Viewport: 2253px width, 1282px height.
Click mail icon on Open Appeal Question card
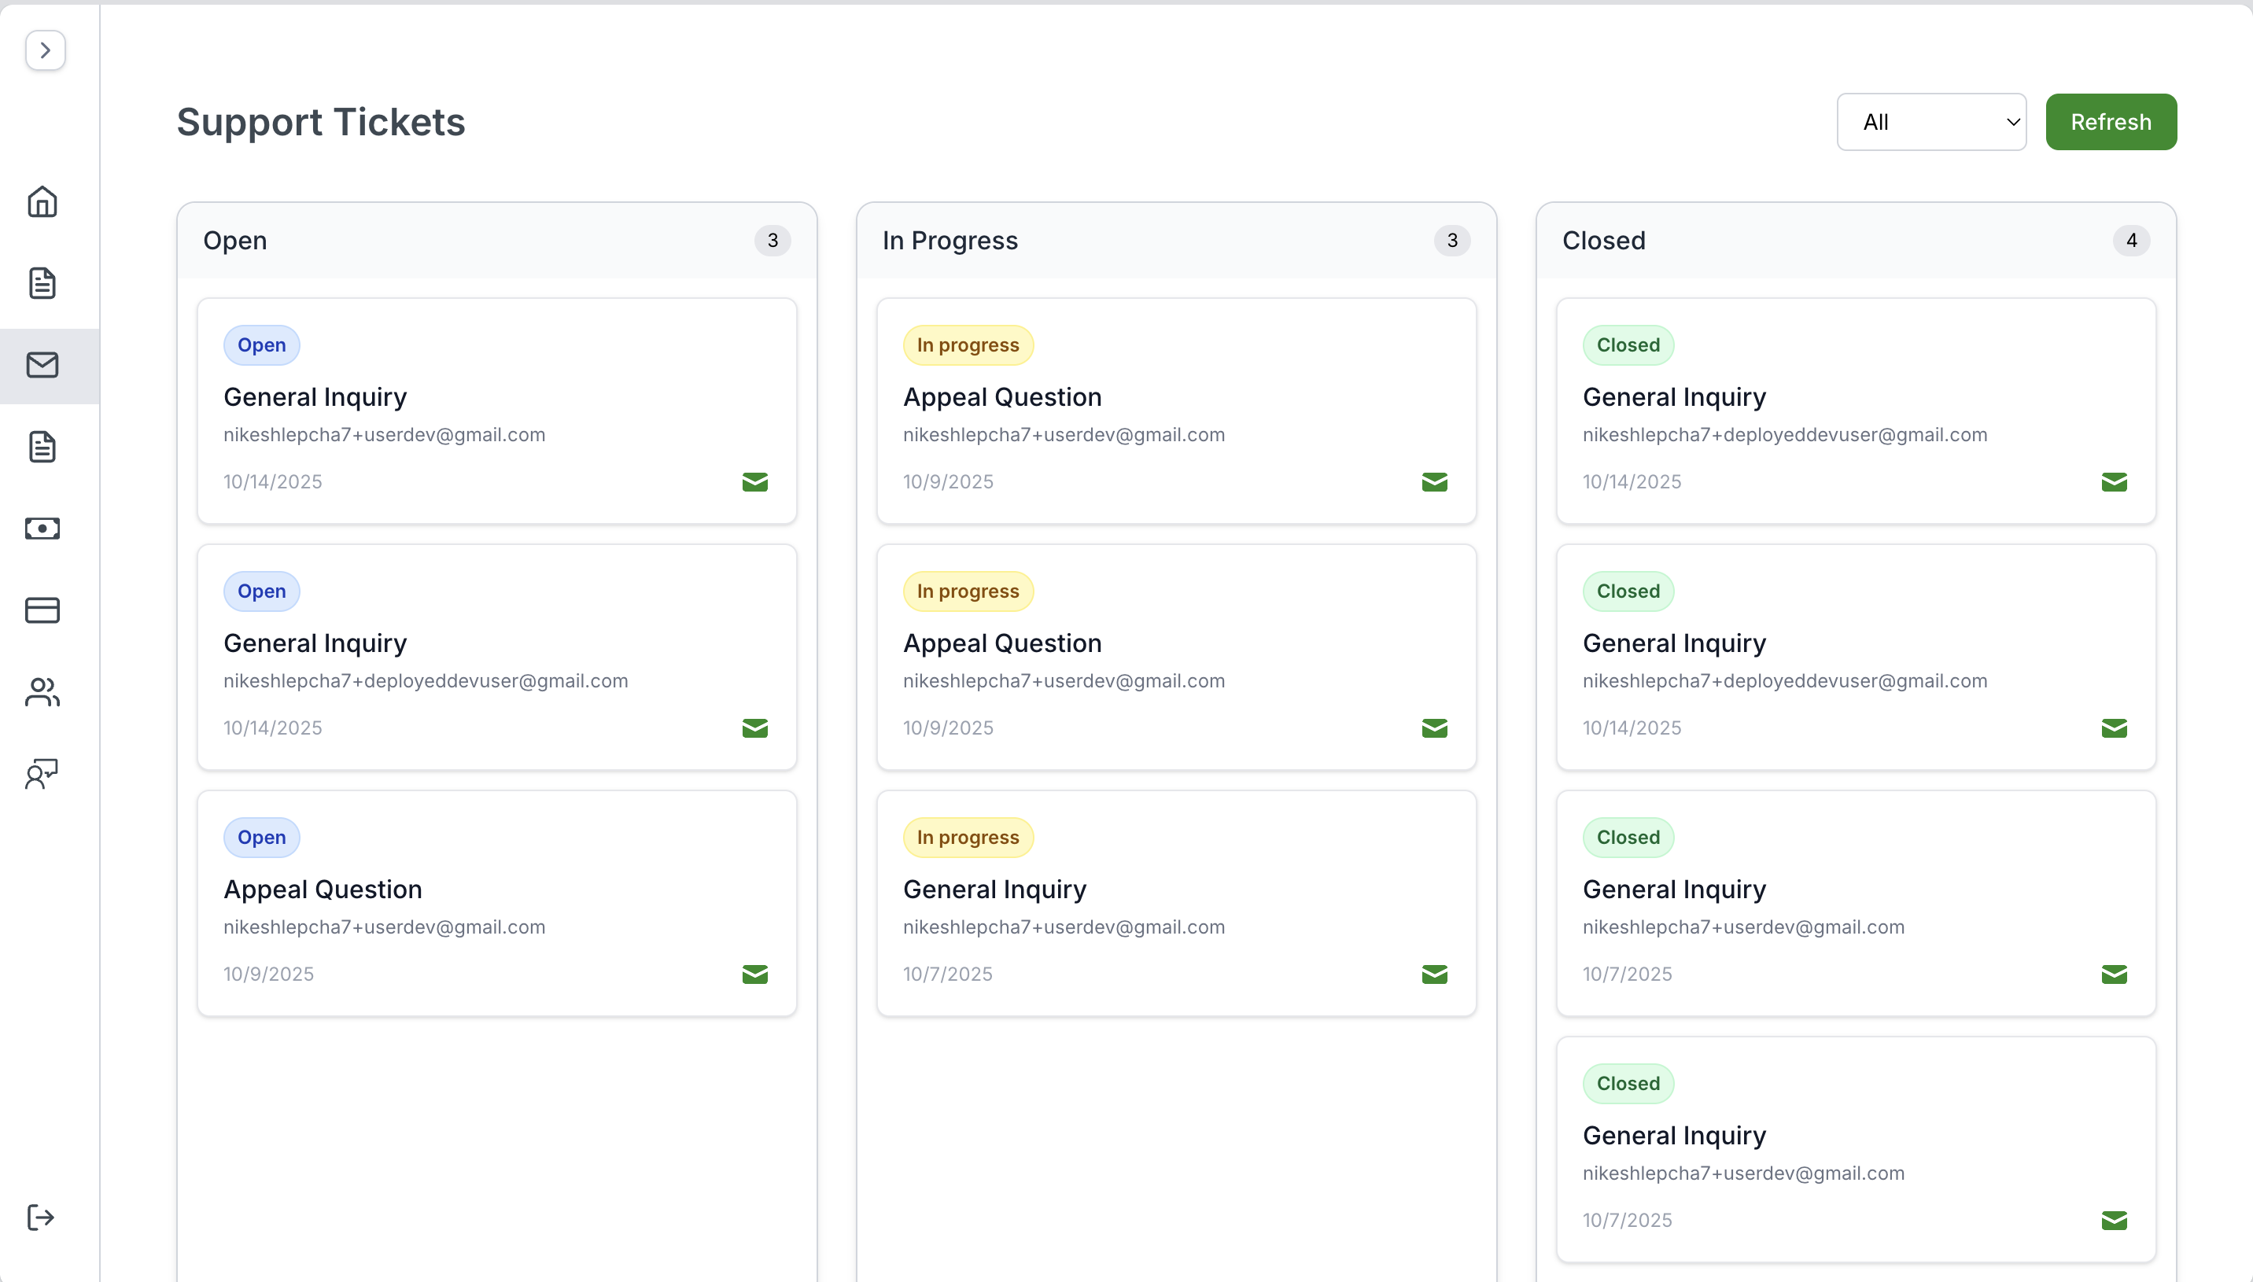[754, 974]
